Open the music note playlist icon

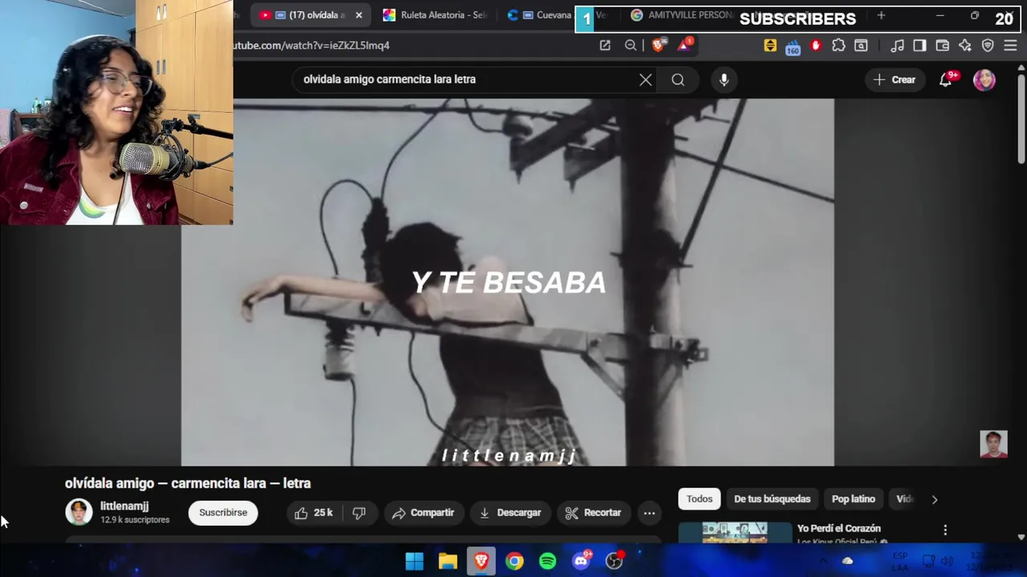click(x=898, y=46)
